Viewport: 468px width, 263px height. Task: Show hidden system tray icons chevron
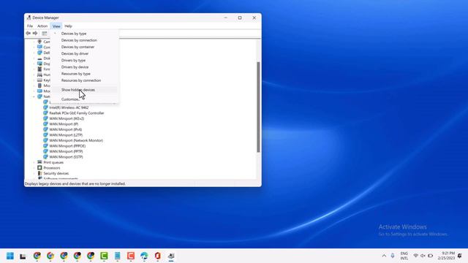click(x=384, y=256)
